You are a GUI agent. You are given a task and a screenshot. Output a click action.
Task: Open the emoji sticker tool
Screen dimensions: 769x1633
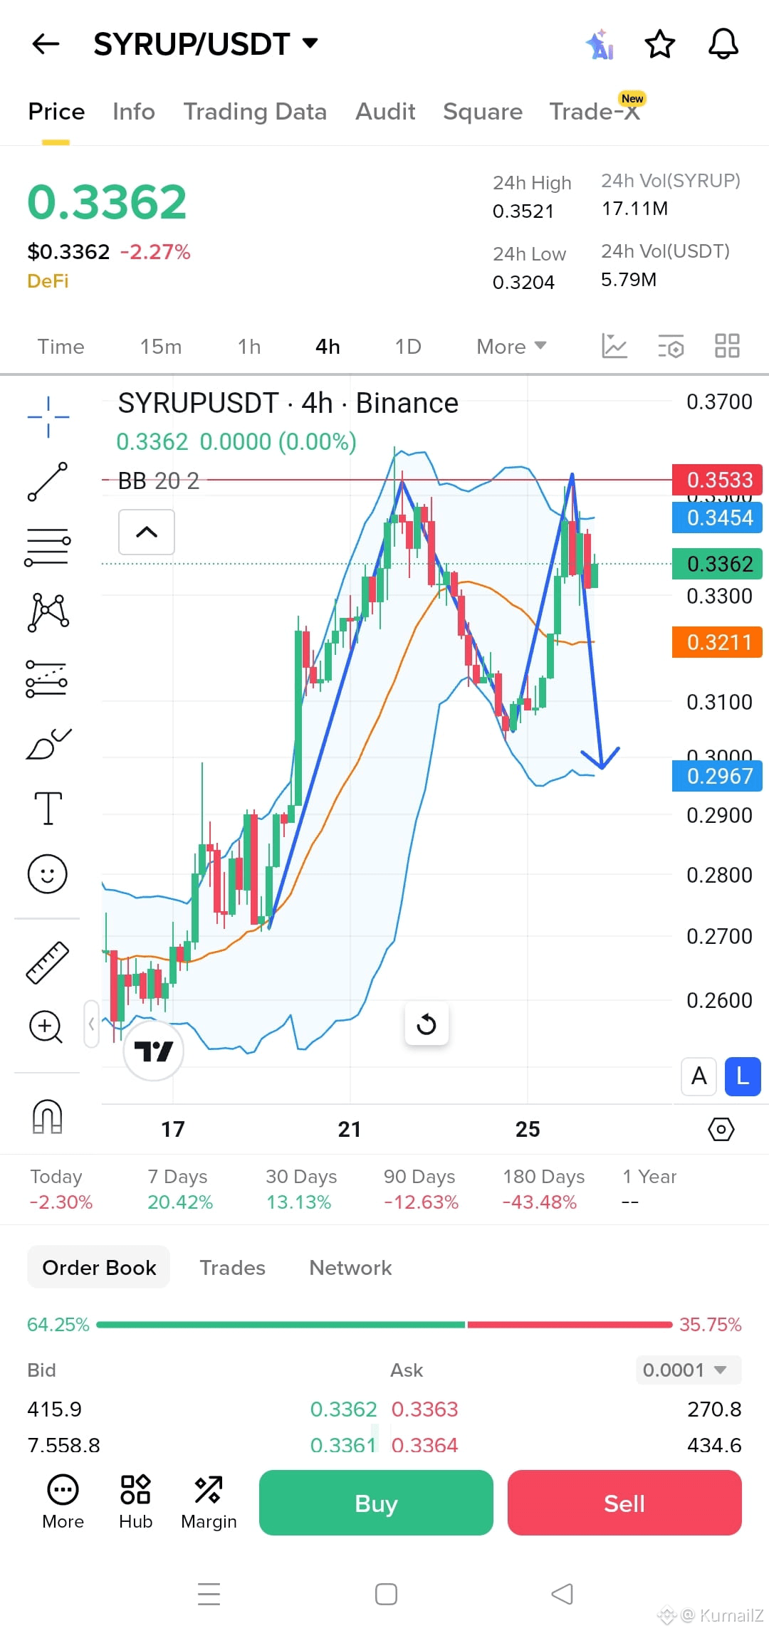point(48,874)
